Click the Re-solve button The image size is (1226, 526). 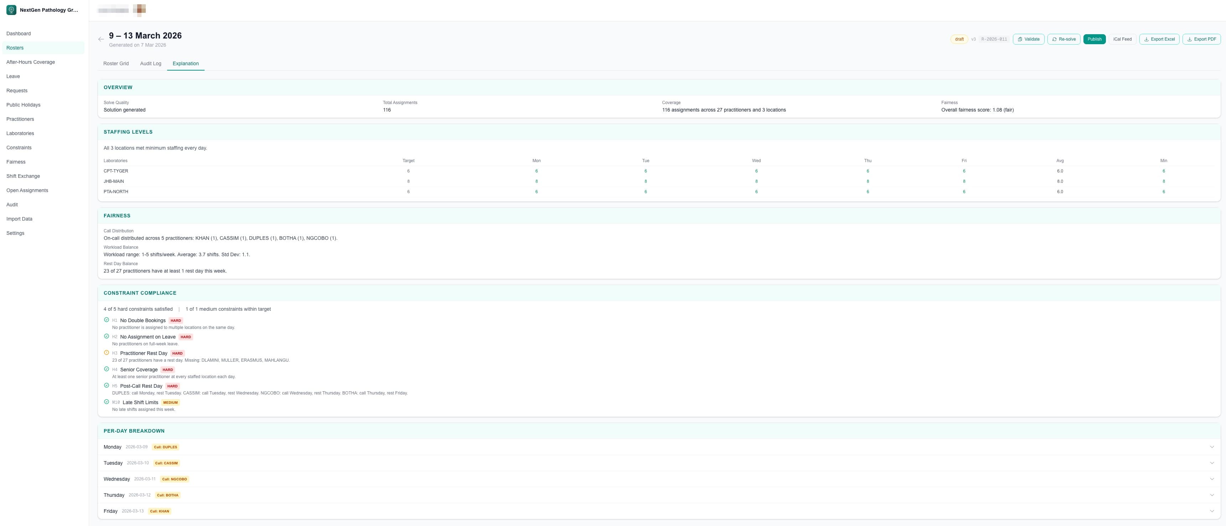click(x=1063, y=40)
